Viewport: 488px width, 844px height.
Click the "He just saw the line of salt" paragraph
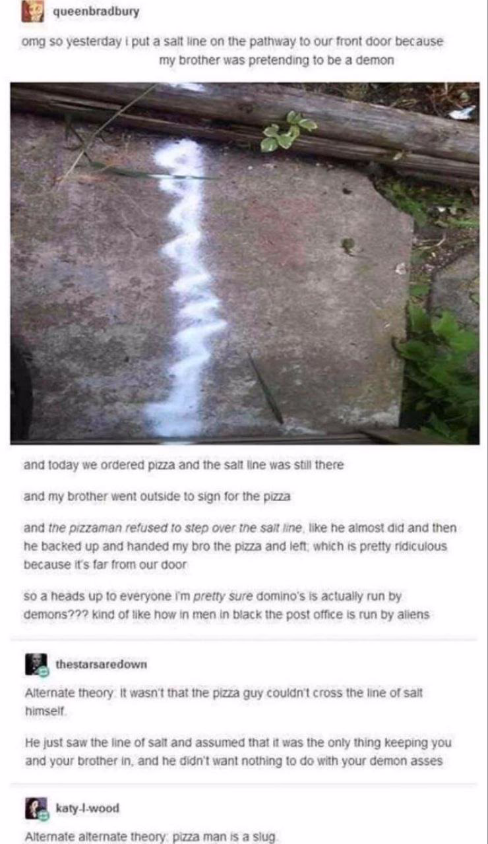(237, 752)
